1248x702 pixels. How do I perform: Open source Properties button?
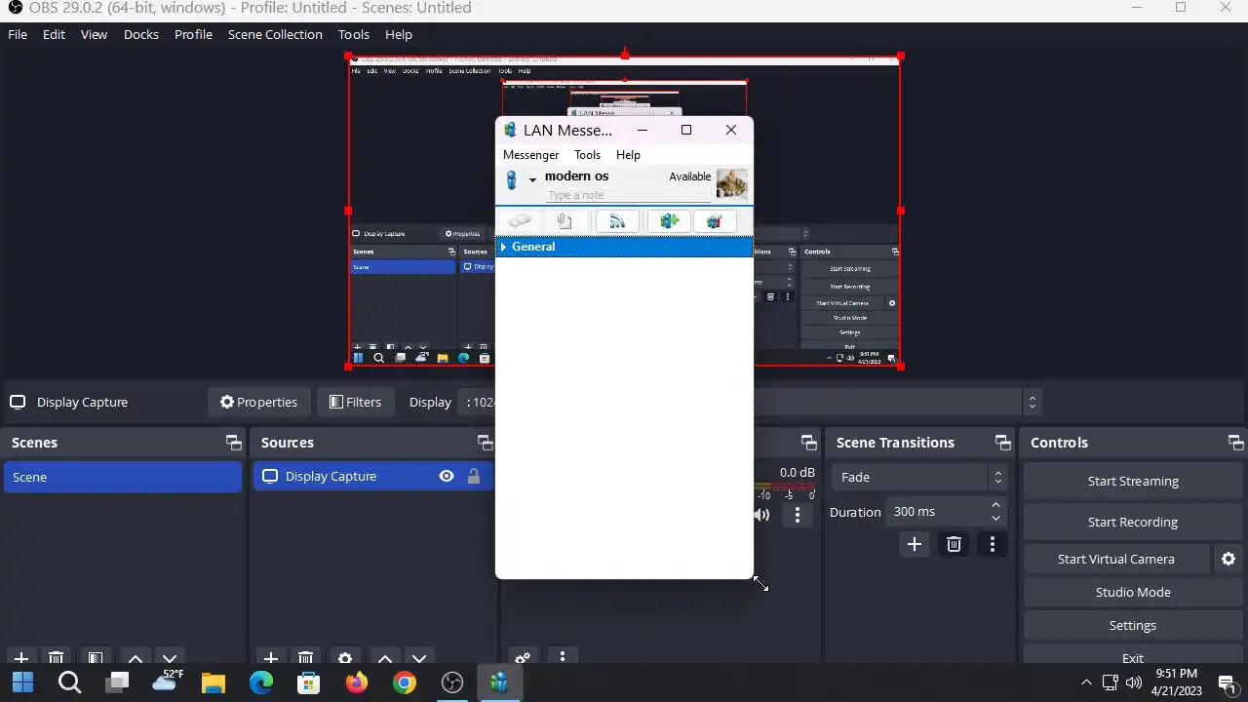pyautogui.click(x=258, y=402)
